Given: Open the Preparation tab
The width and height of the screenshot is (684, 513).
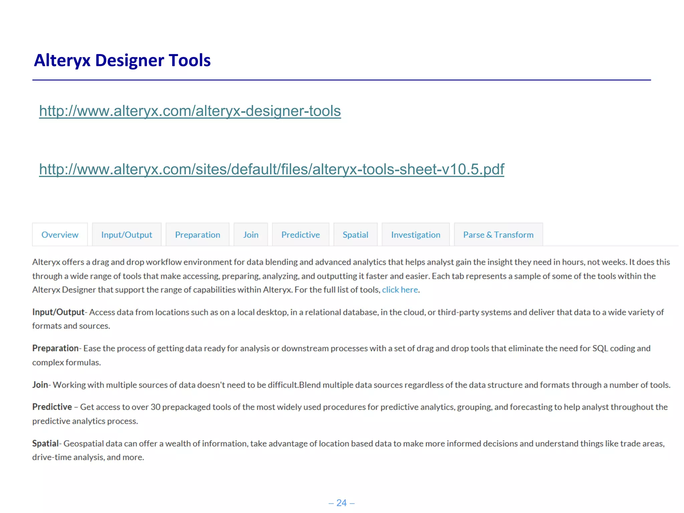Looking at the screenshot, I should pyautogui.click(x=197, y=235).
